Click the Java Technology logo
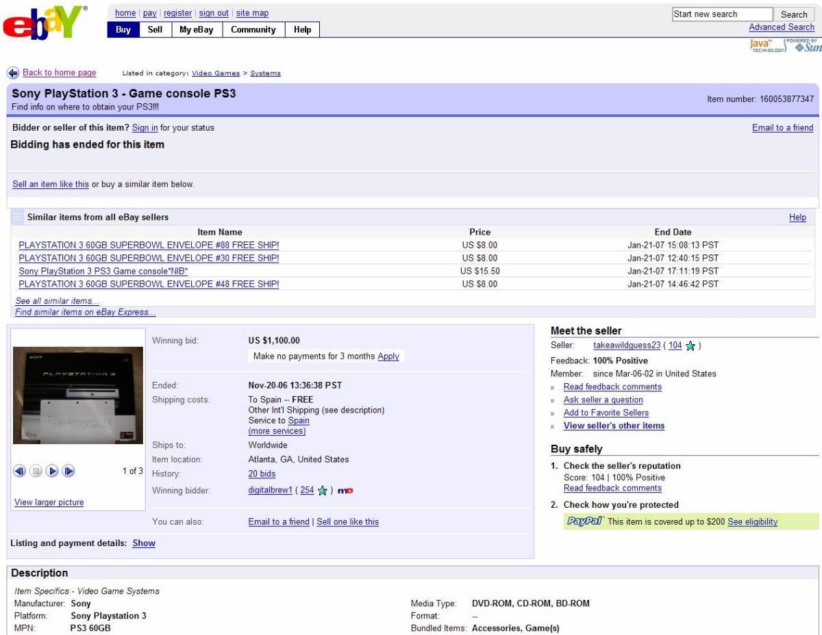Image resolution: width=822 pixels, height=635 pixels. click(x=767, y=46)
